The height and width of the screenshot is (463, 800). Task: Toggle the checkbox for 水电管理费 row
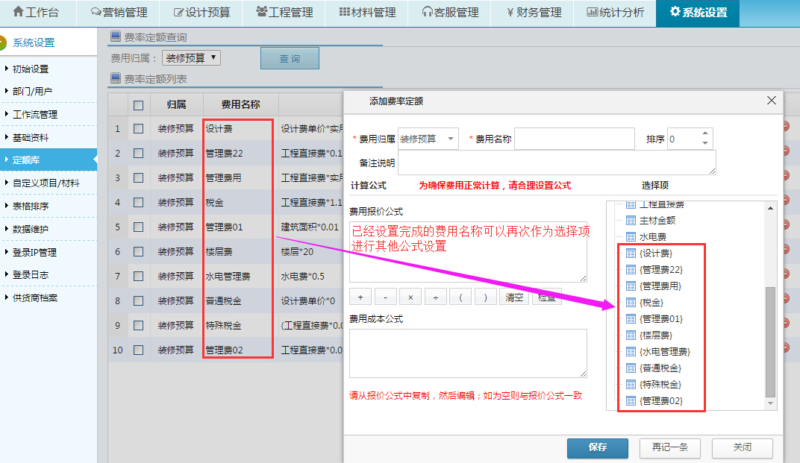click(x=138, y=276)
